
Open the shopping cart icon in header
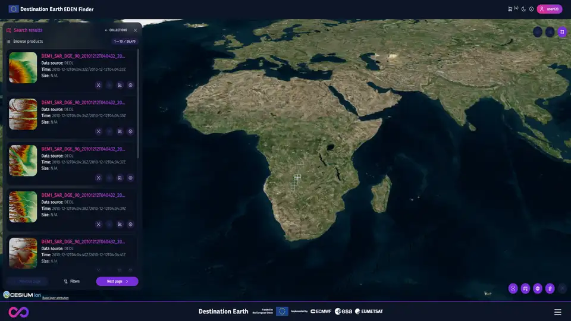(510, 9)
